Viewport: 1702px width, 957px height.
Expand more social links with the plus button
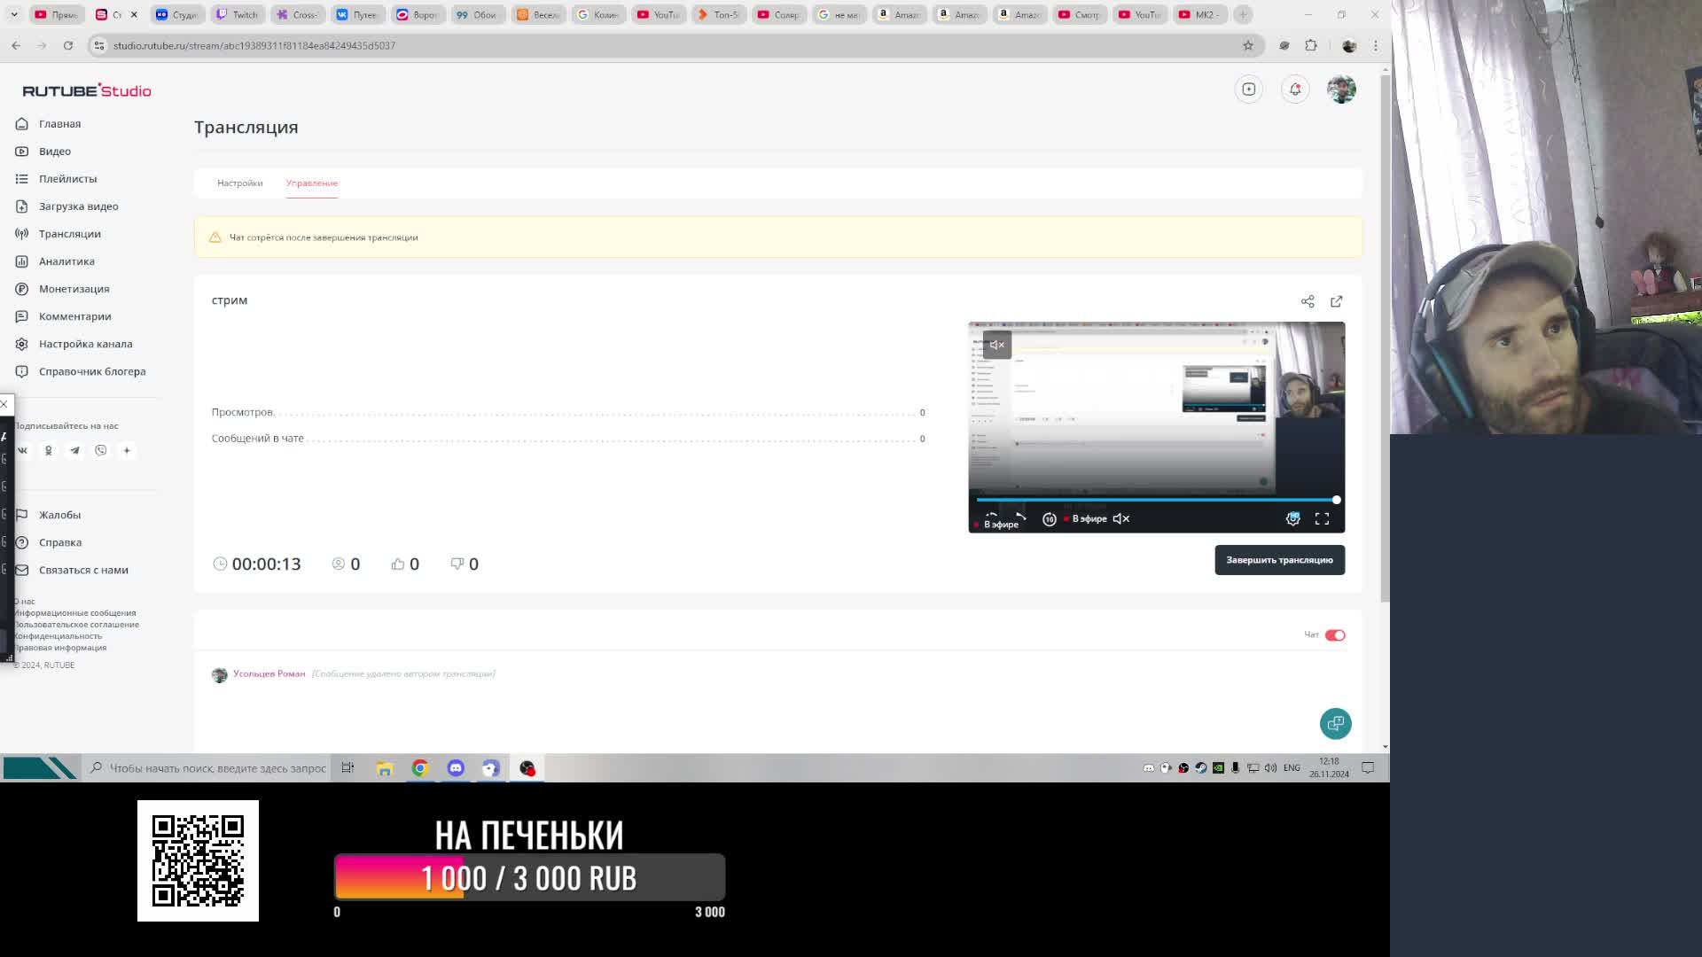click(x=127, y=451)
